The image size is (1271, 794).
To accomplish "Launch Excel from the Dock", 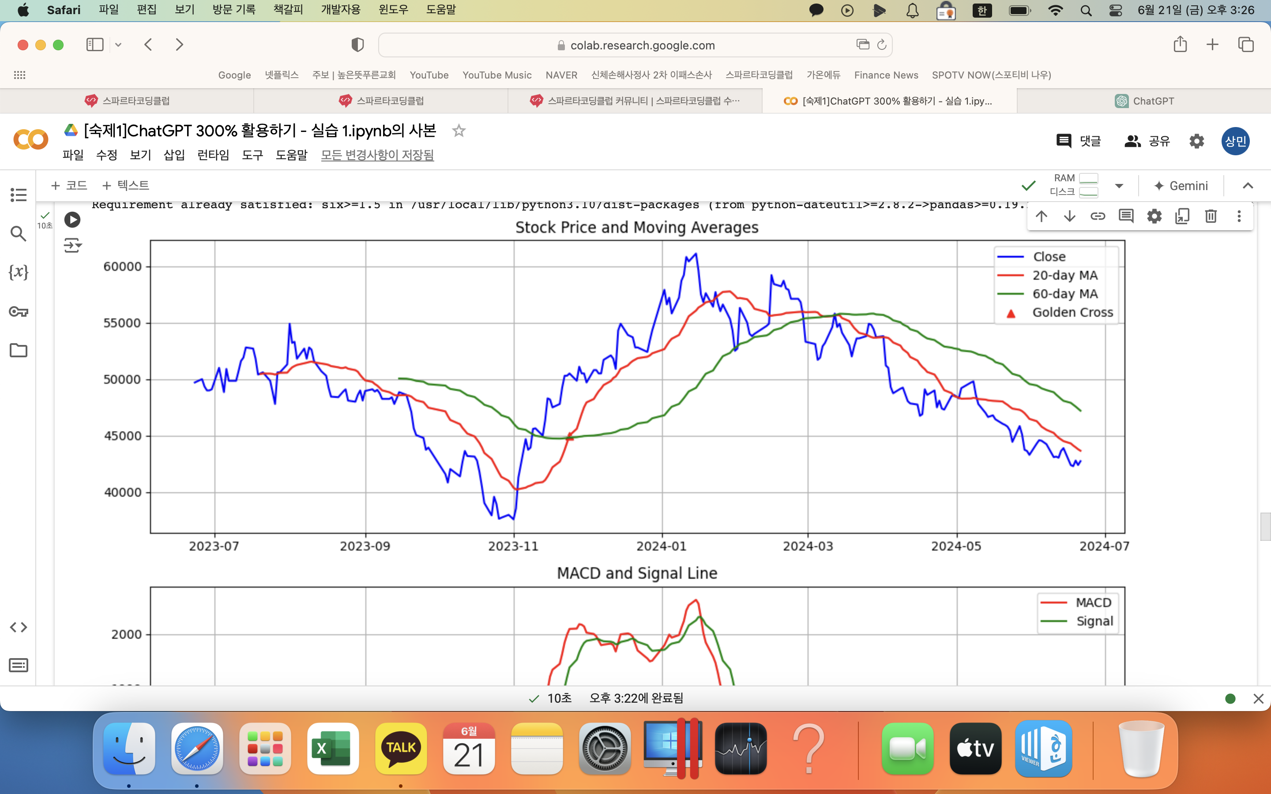I will (x=333, y=748).
